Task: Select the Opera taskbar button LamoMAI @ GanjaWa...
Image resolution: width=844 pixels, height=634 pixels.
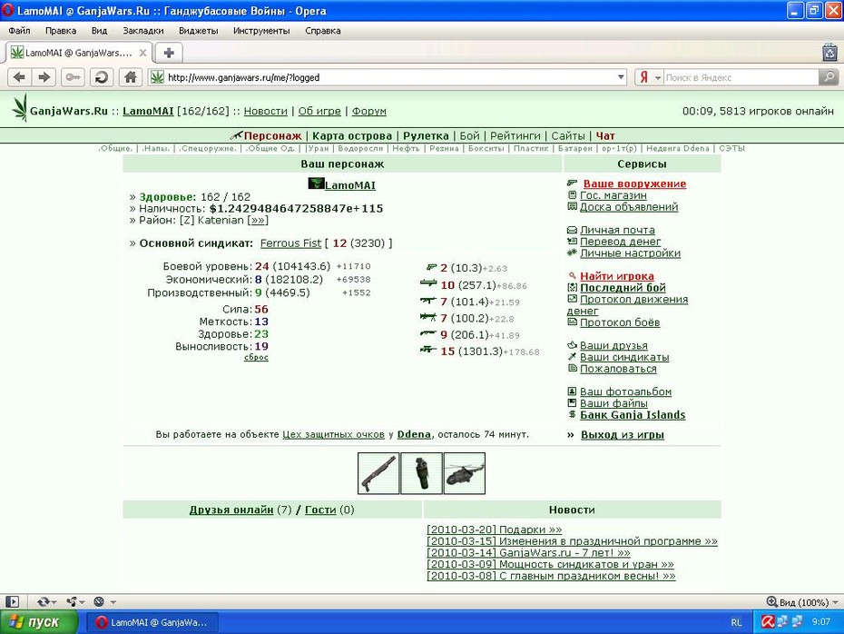Action: click(152, 622)
